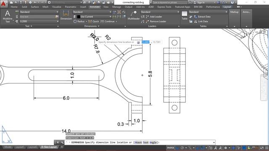The height and width of the screenshot is (151, 269).
Task: Expand the Text panel title arrow
Action: [x=32, y=26]
